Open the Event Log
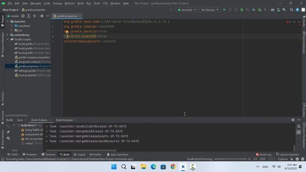The height and width of the screenshot is (172, 306). (263, 154)
